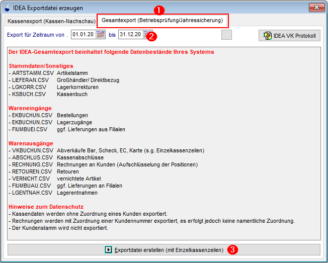Close the IDEA Exportdatei erzeugen window
This screenshot has width=328, height=263.
click(316, 8)
